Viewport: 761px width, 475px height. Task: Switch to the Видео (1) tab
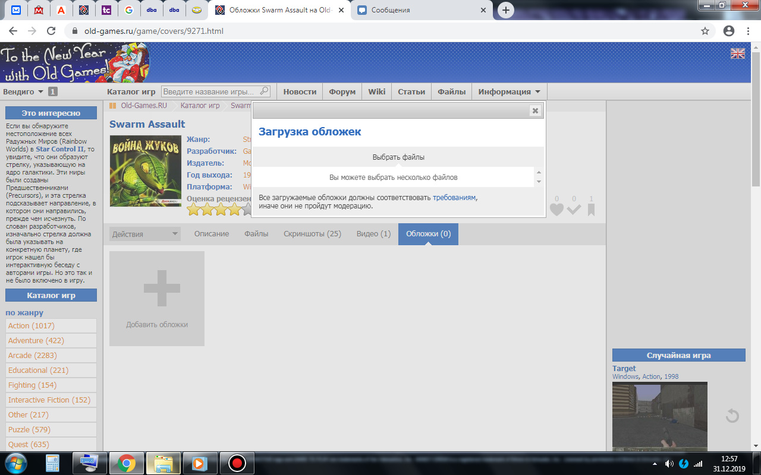click(373, 234)
